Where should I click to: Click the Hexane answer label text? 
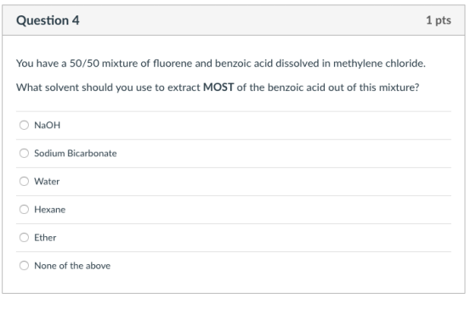[50, 210]
